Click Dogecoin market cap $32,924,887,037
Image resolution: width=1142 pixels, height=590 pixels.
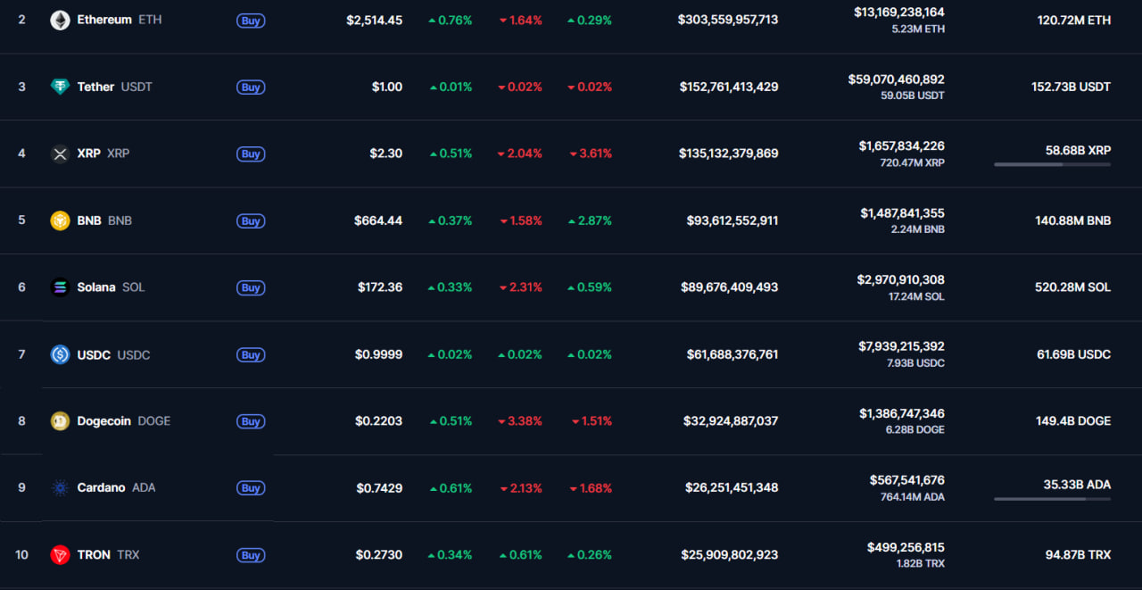coord(731,421)
